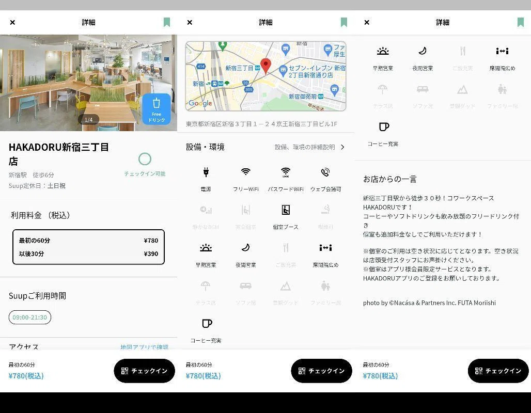
Task: Tap dimmed ソファ席 icon on お店からの一言 screen
Action: [x=423, y=89]
